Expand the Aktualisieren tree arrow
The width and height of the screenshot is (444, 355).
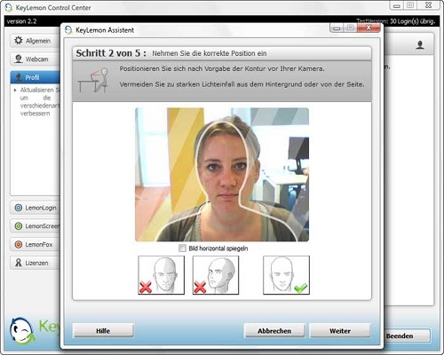coord(15,90)
